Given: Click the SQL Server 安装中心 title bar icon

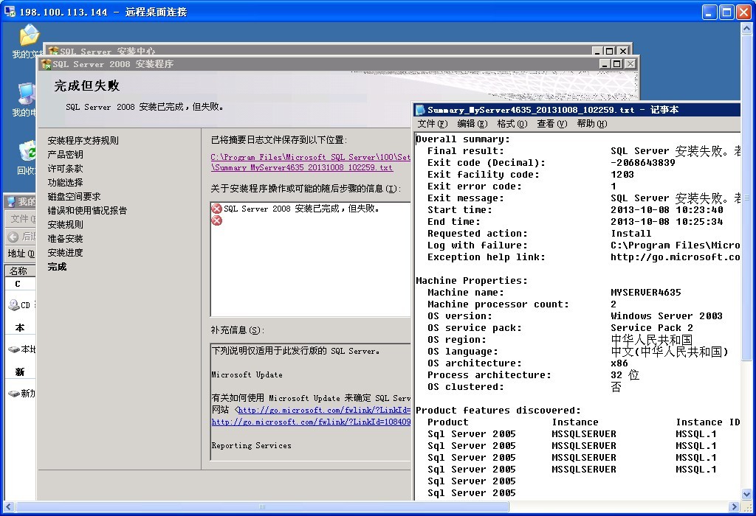Looking at the screenshot, I should [53, 49].
